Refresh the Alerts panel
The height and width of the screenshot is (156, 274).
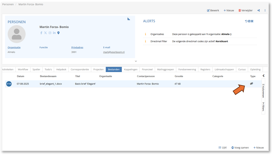click(x=246, y=21)
